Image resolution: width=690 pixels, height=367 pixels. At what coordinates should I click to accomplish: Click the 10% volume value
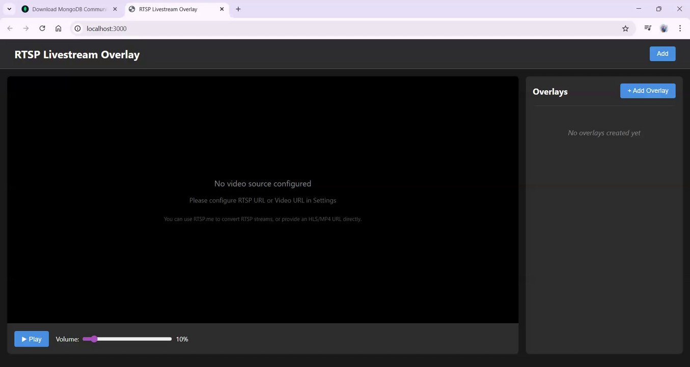[182, 339]
